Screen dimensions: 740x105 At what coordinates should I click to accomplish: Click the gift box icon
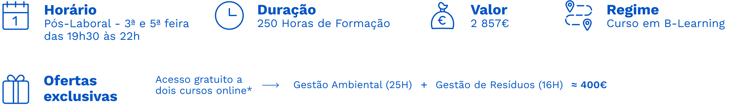tap(16, 89)
